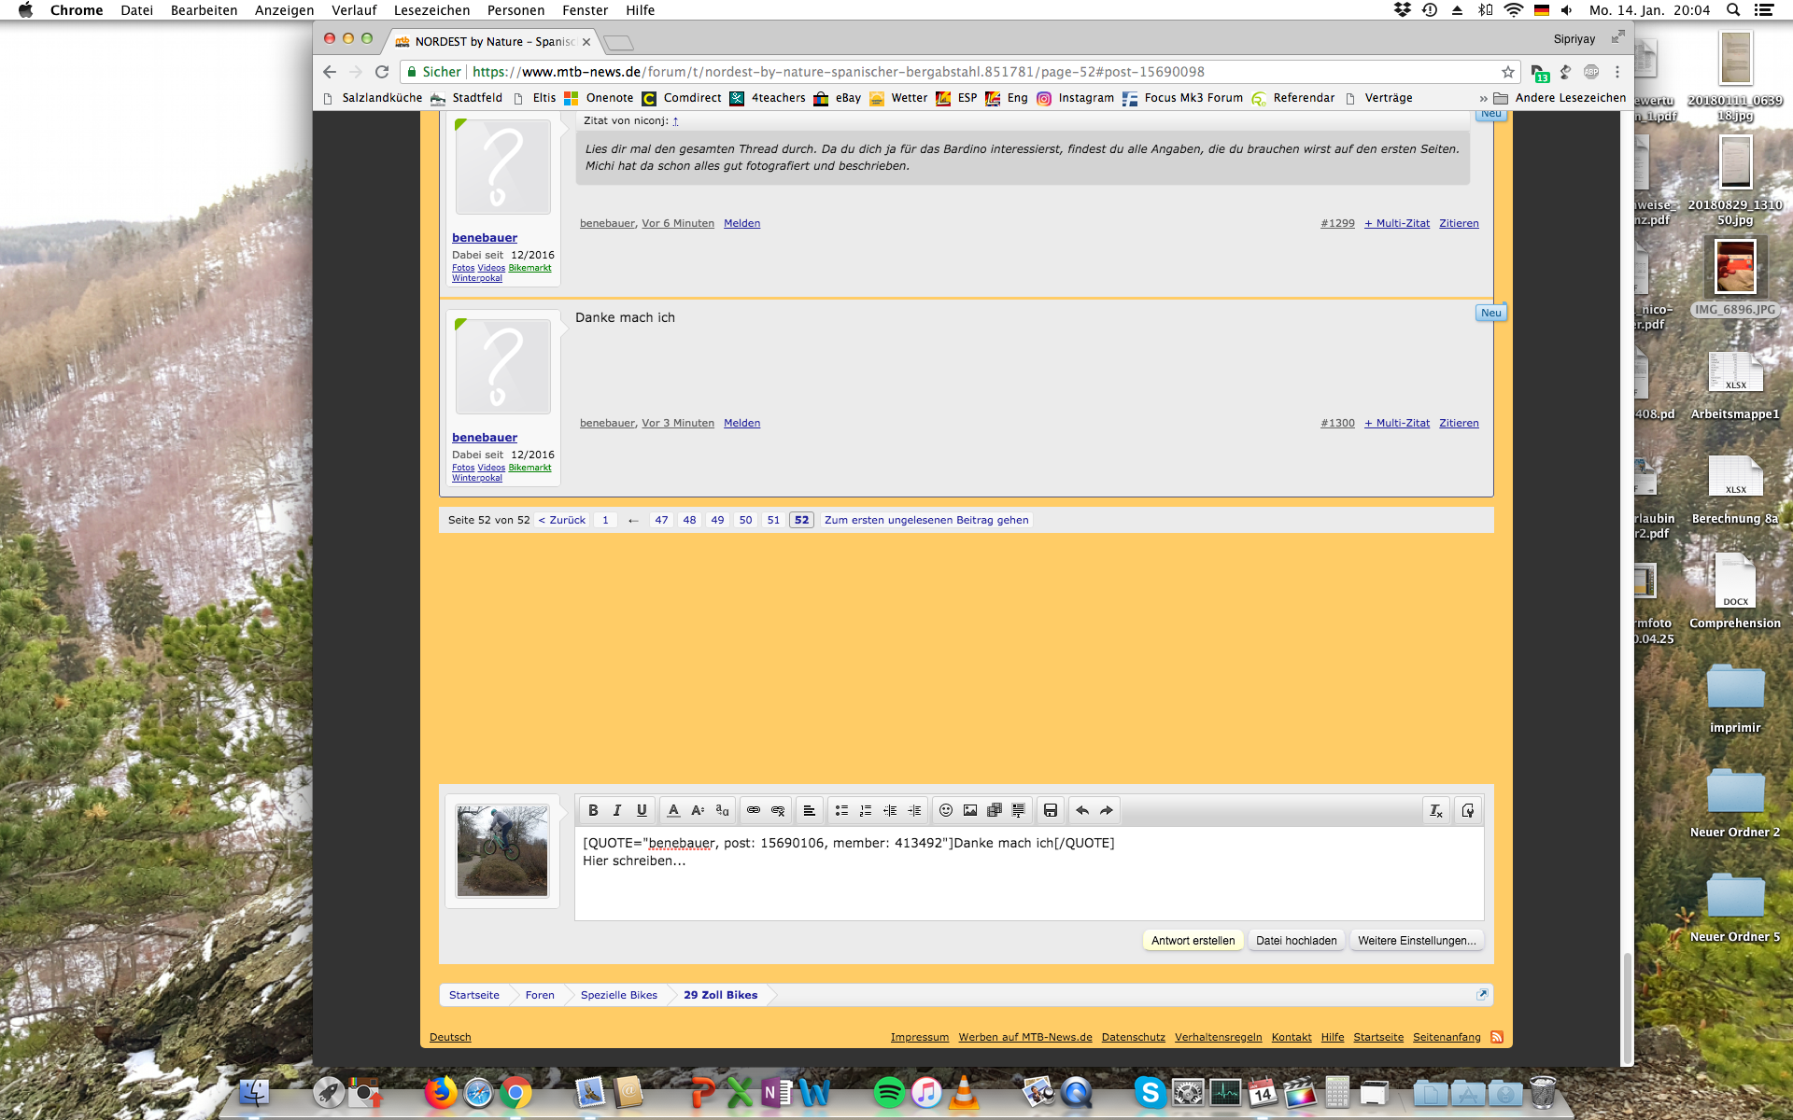1793x1120 pixels.
Task: Click the insert image icon
Action: (x=970, y=810)
